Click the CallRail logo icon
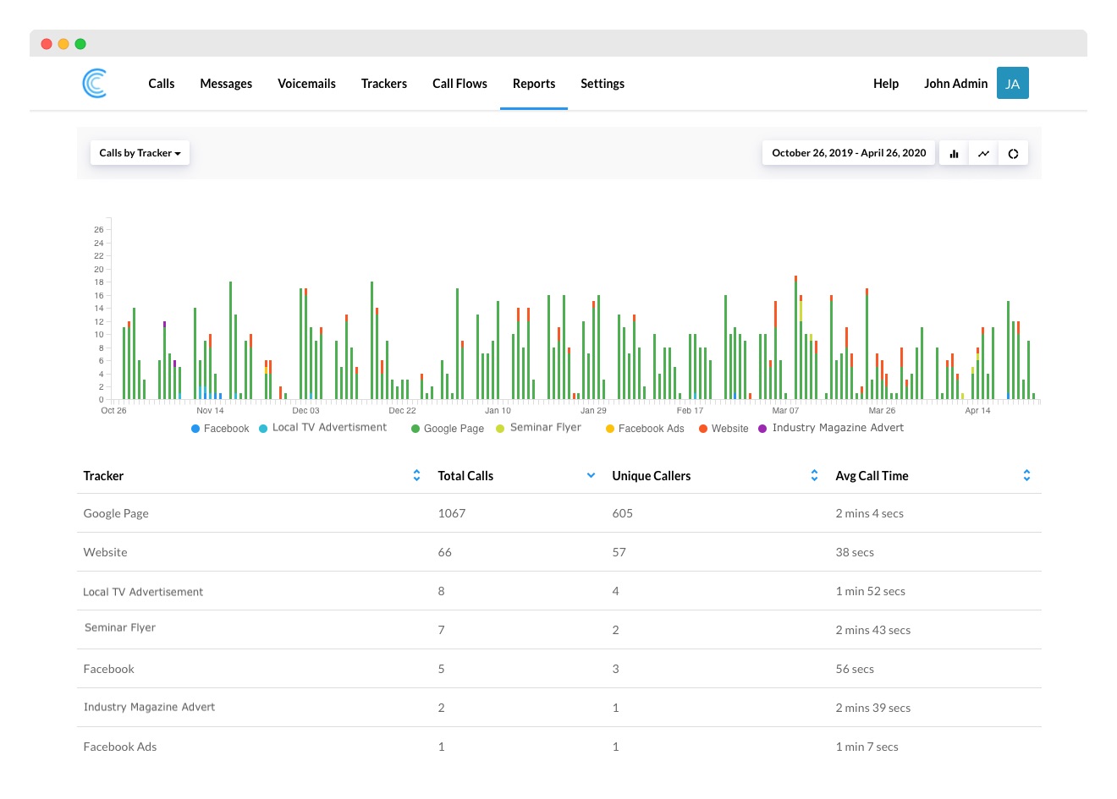The height and width of the screenshot is (799, 1117). (94, 83)
